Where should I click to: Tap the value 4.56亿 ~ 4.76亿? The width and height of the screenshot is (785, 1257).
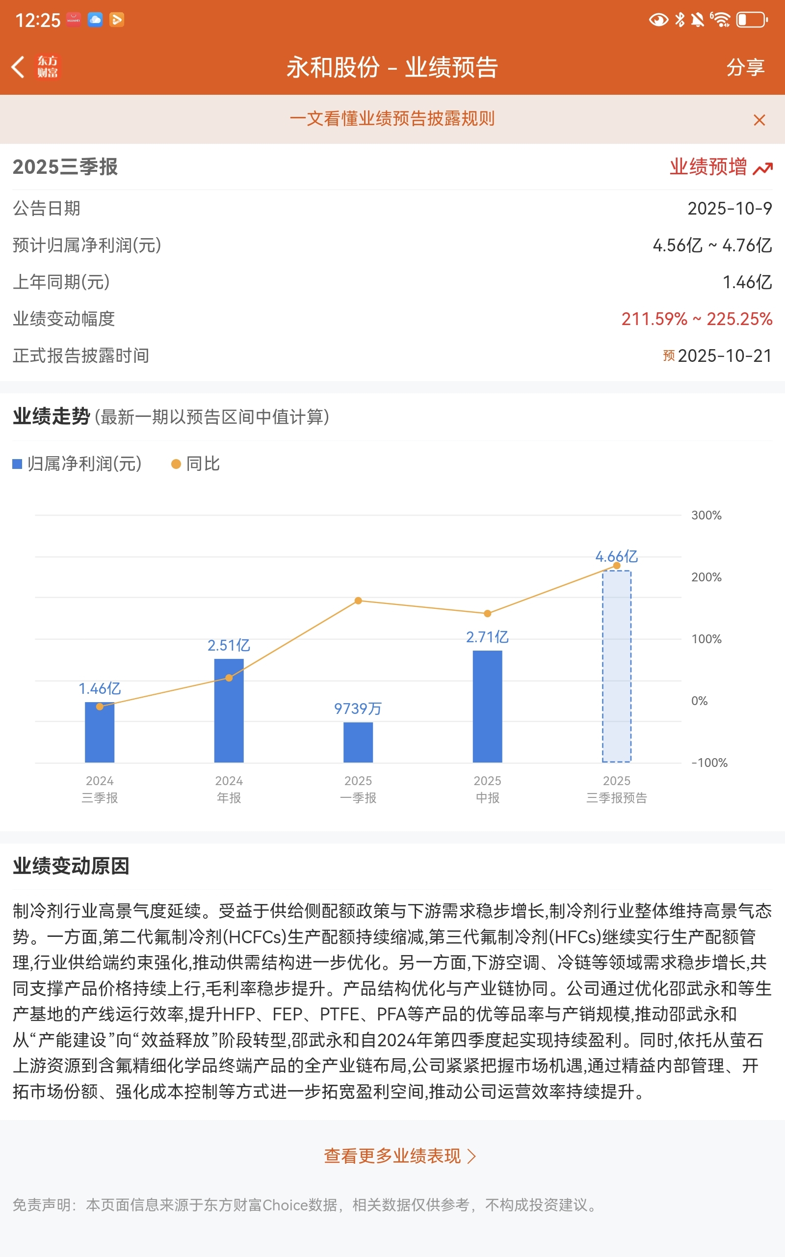coord(712,245)
